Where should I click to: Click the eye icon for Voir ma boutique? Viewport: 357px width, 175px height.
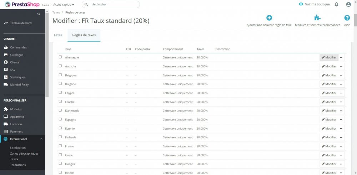(x=301, y=4)
